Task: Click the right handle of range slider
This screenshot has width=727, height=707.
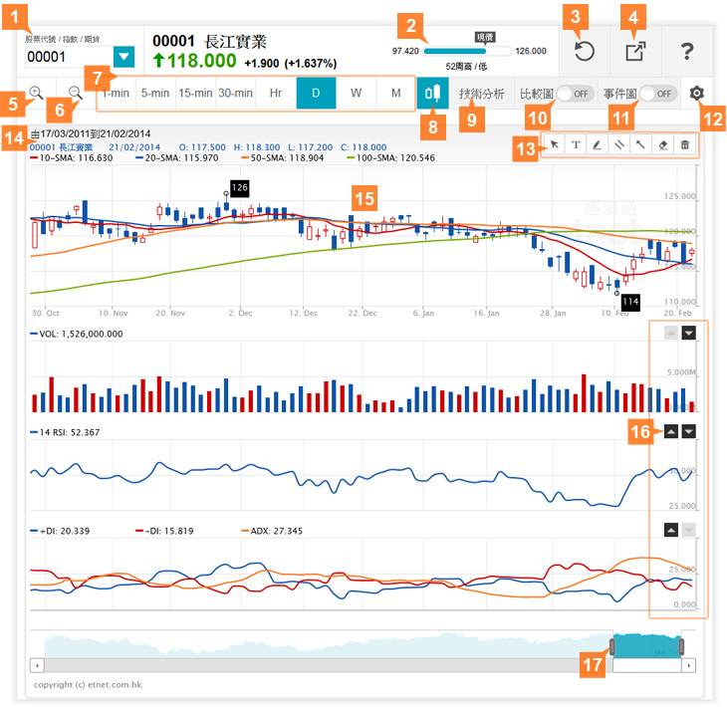Action: [x=683, y=645]
